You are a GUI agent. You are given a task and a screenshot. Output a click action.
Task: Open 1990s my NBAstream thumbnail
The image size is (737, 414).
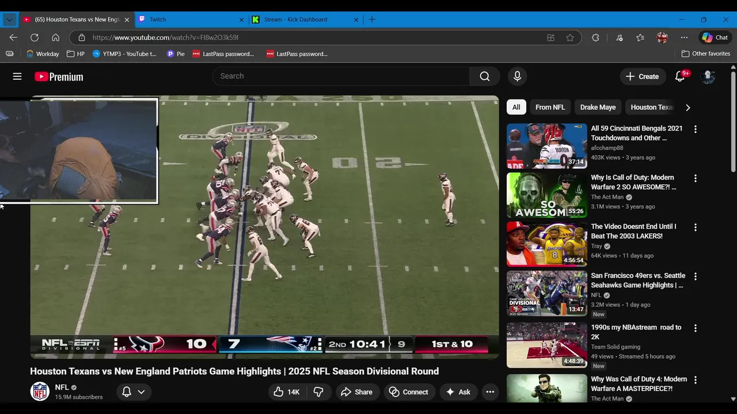(547, 345)
